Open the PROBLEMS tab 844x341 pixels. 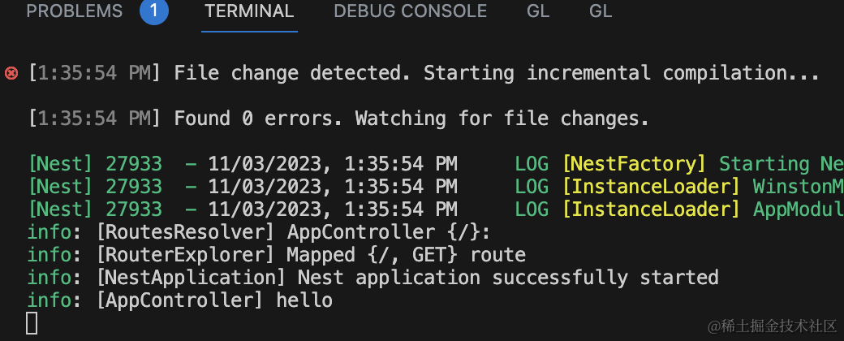tap(74, 12)
